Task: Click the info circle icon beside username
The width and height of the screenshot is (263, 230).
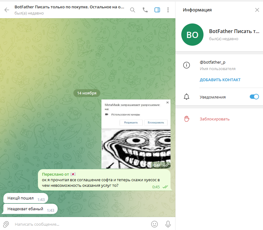Action: 187,65
